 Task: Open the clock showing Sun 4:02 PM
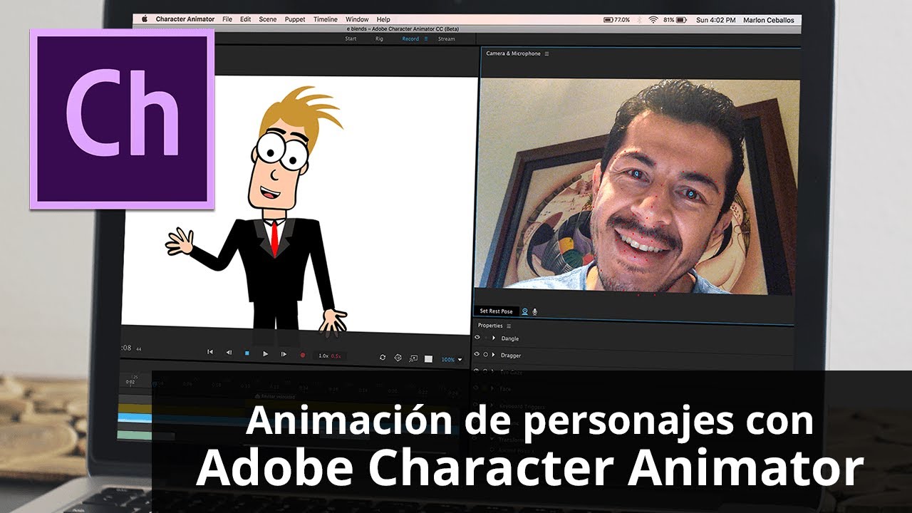click(715, 20)
